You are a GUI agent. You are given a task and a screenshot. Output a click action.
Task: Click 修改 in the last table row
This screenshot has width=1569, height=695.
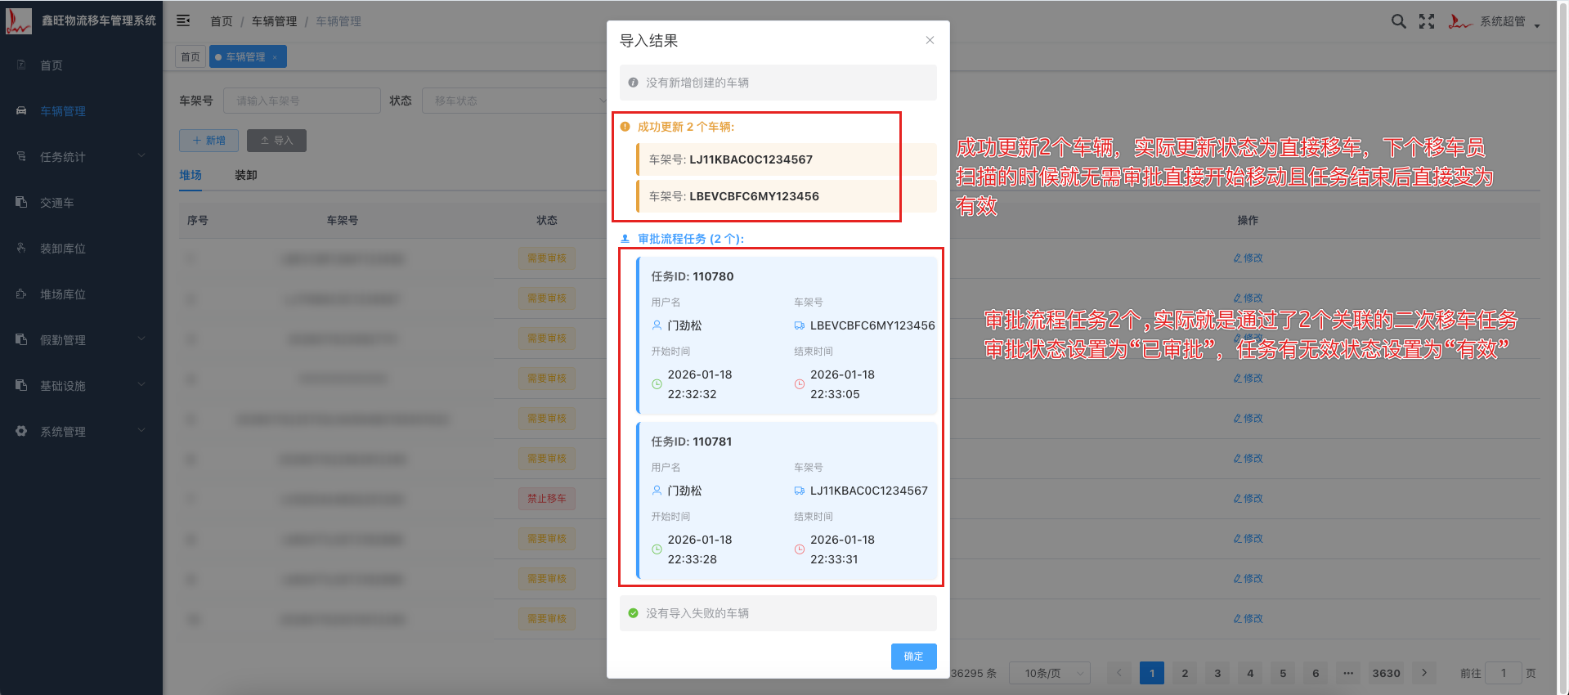(1248, 619)
